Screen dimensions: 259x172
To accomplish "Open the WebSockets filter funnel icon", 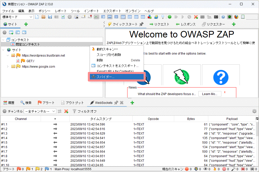I will [75, 111].
